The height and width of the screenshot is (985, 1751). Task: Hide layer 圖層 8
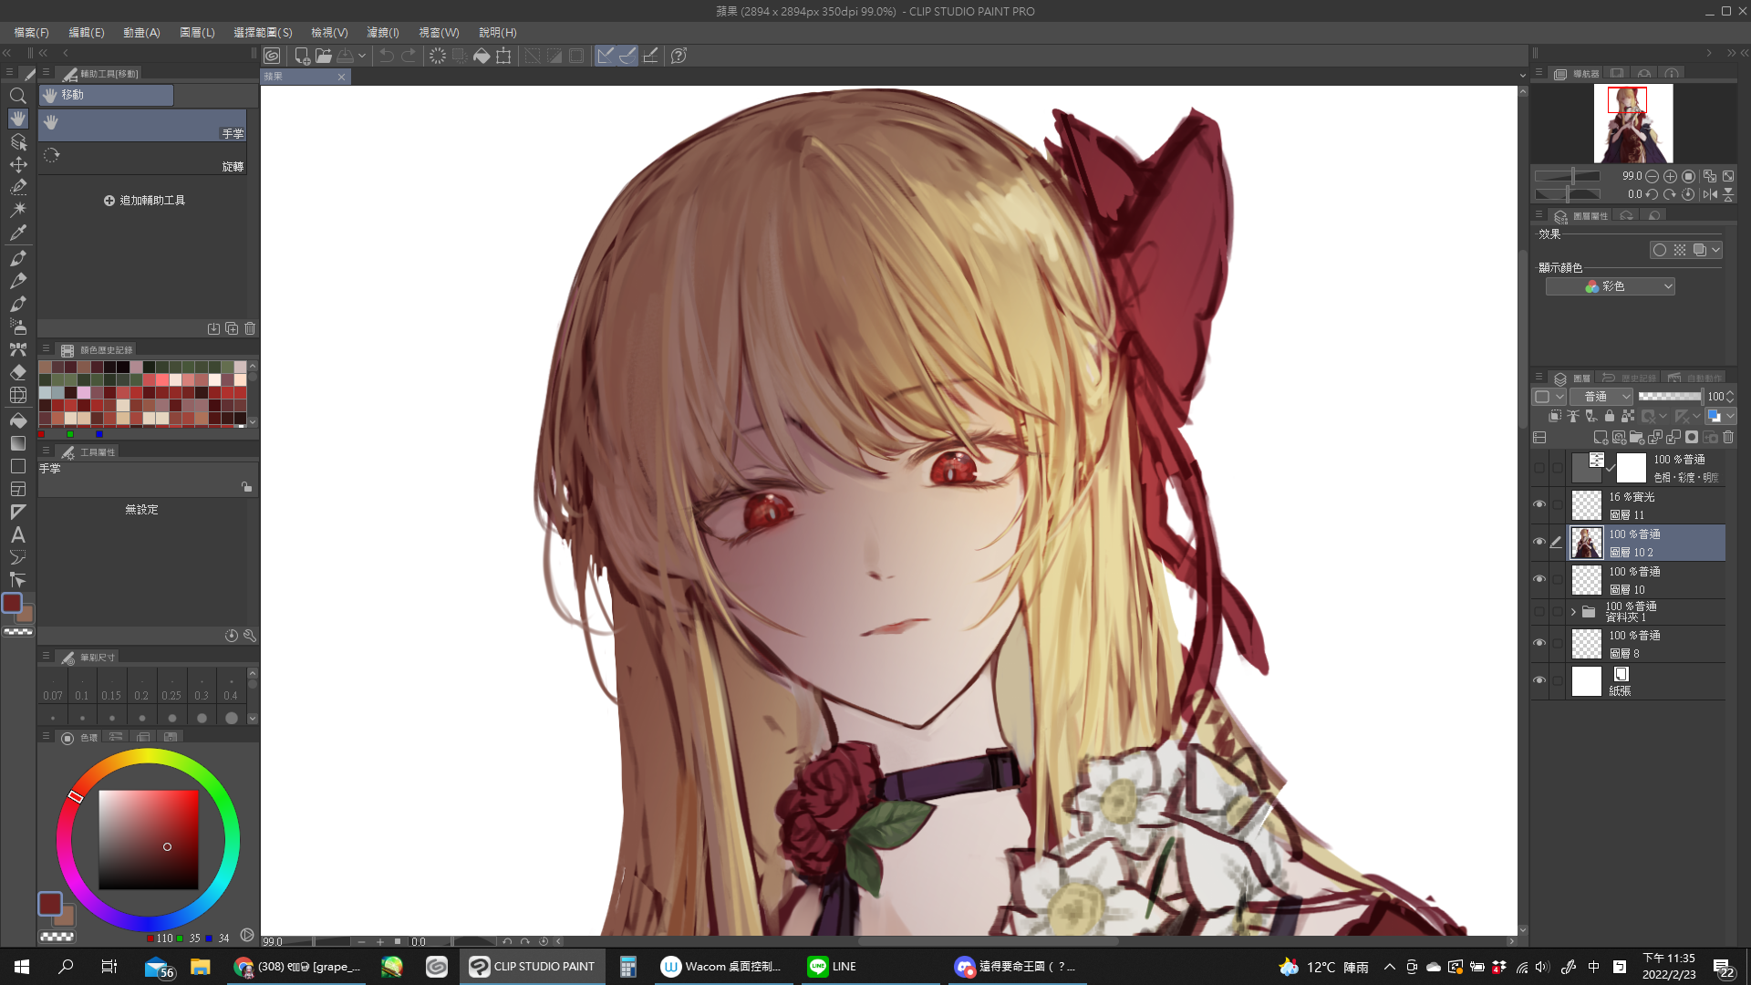(1539, 643)
